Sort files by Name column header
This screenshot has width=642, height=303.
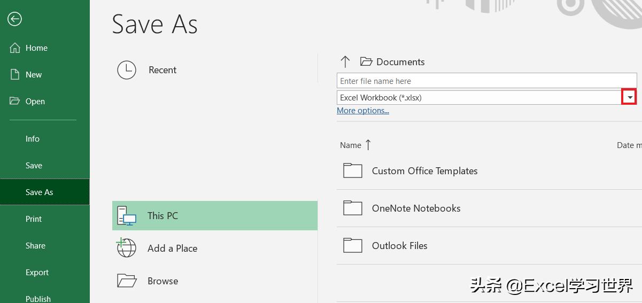tap(351, 145)
